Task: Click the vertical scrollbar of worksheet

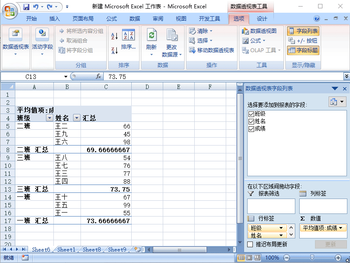Action: (x=240, y=159)
